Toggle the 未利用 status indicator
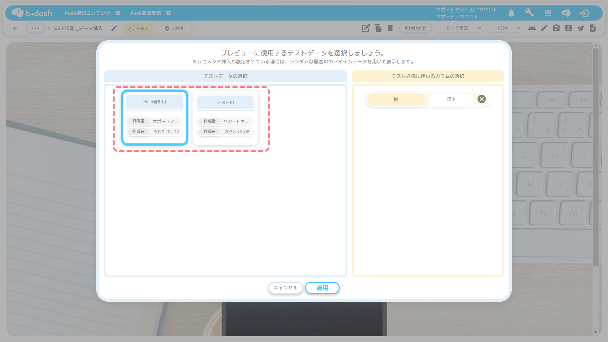 tap(174, 28)
